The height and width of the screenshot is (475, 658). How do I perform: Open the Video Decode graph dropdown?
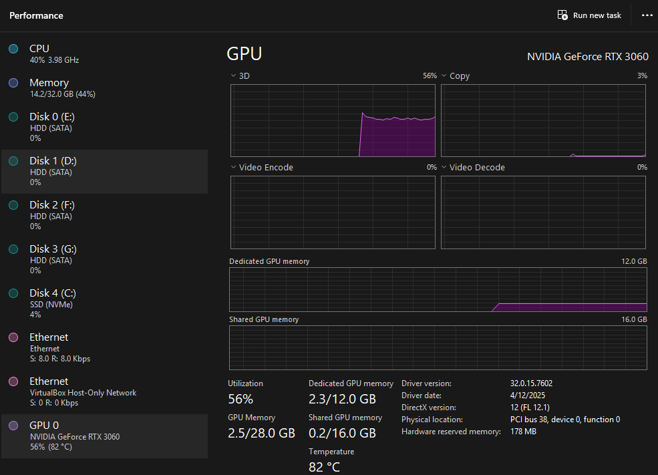[x=444, y=168]
